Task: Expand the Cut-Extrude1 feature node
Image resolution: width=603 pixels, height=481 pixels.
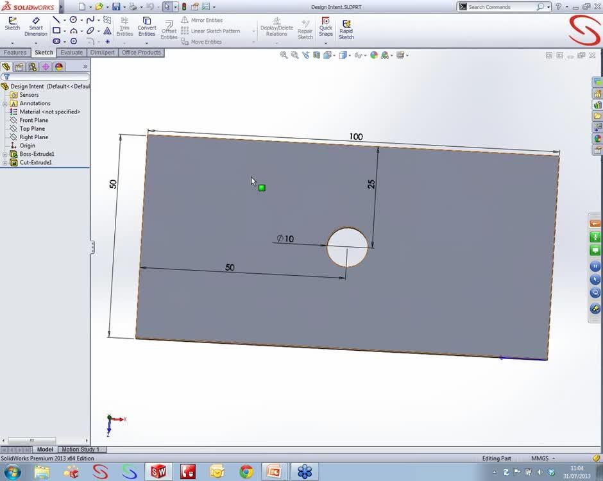Action: 5,163
